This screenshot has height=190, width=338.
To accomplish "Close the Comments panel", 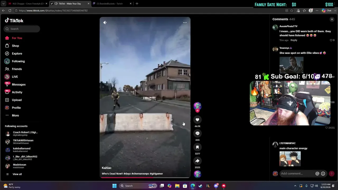I will click(332, 19).
